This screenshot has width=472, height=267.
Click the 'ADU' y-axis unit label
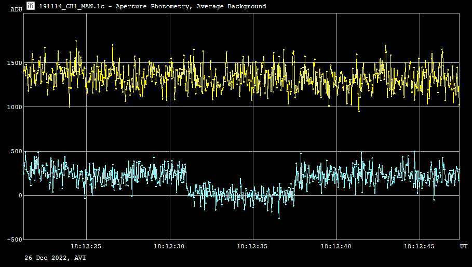[x=16, y=10]
